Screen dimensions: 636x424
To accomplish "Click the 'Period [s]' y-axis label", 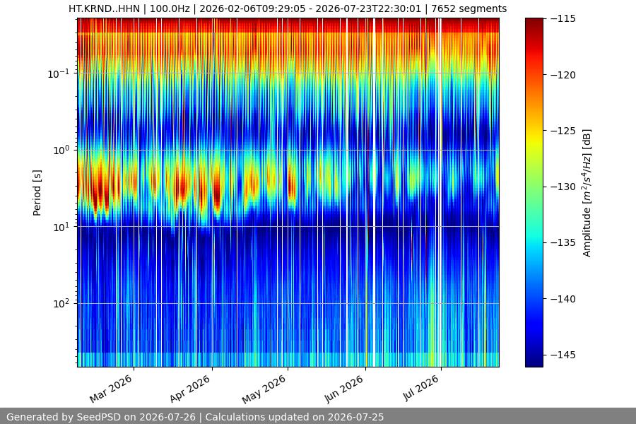I will pyautogui.click(x=37, y=193).
